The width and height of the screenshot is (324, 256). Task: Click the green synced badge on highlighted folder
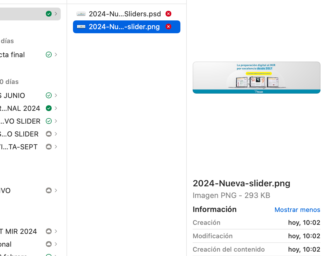point(48,14)
